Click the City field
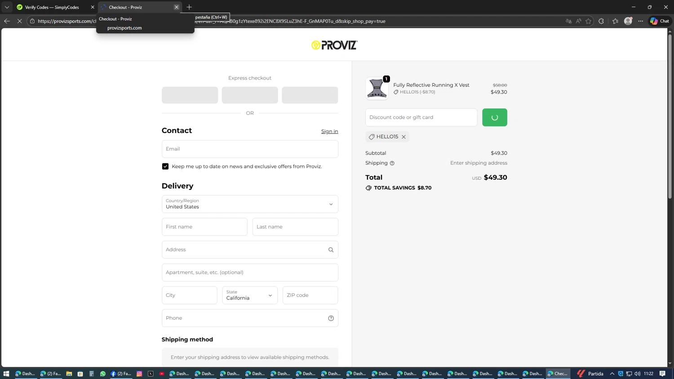This screenshot has height=379, width=674. tap(190, 295)
